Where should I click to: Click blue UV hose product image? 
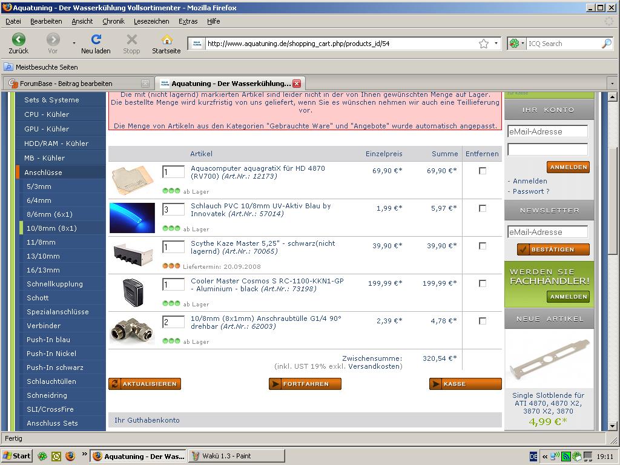pyautogui.click(x=132, y=218)
